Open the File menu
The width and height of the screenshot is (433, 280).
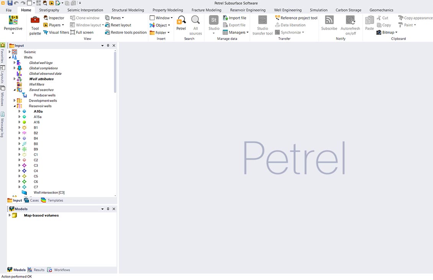pyautogui.click(x=8, y=10)
